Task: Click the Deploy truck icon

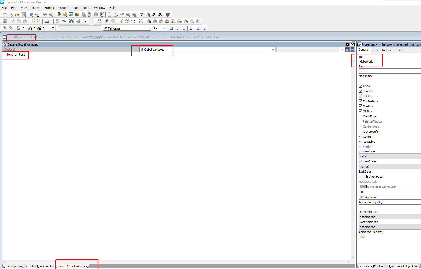Action: pos(122,14)
